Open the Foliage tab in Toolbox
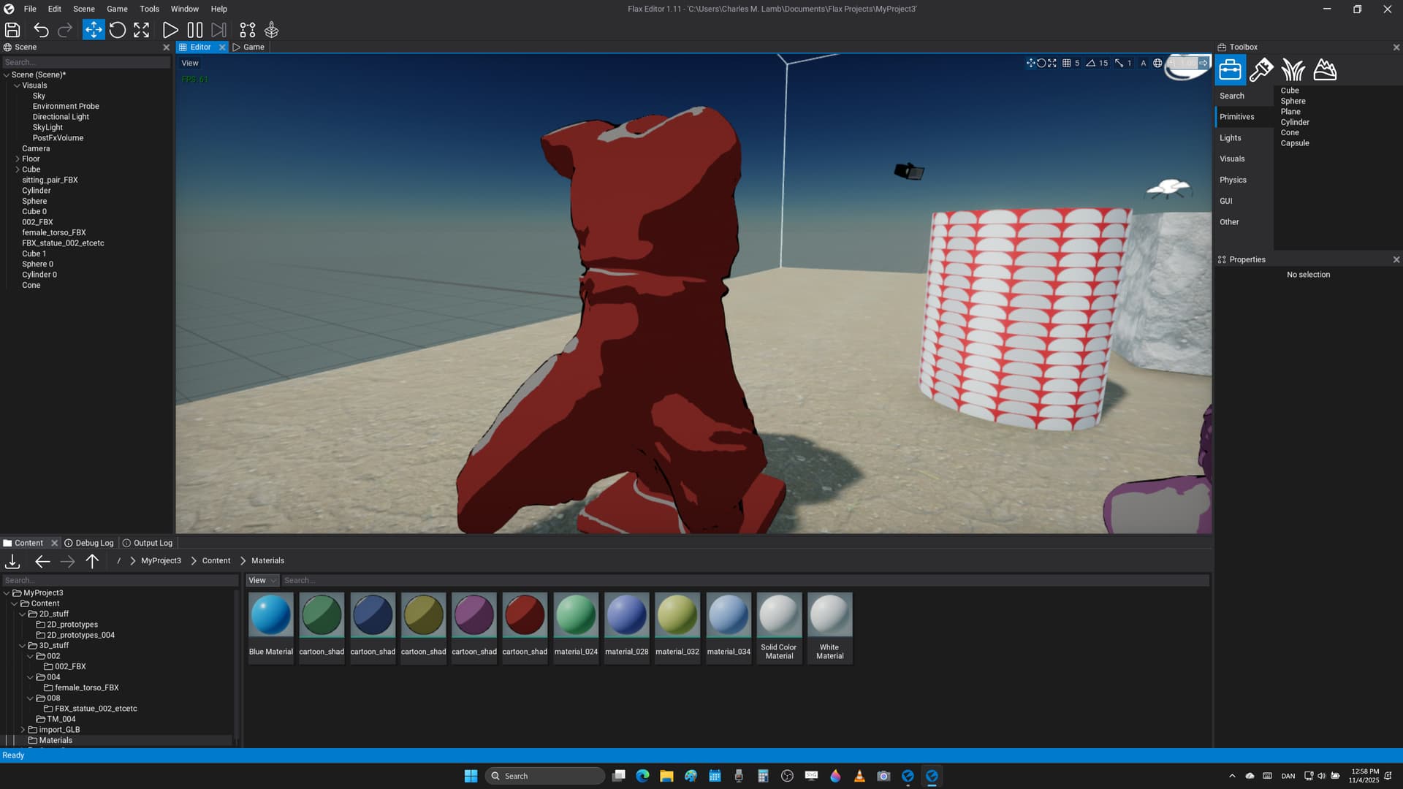This screenshot has height=789, width=1403. pyautogui.click(x=1293, y=70)
